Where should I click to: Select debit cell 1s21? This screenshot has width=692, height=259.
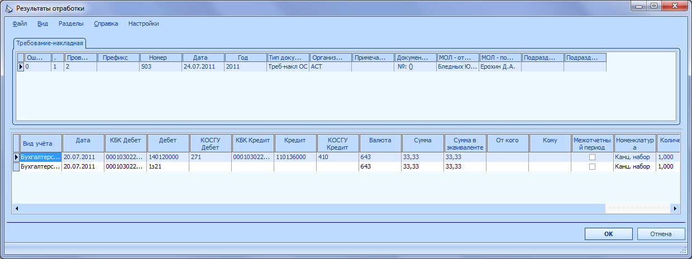tap(168, 166)
